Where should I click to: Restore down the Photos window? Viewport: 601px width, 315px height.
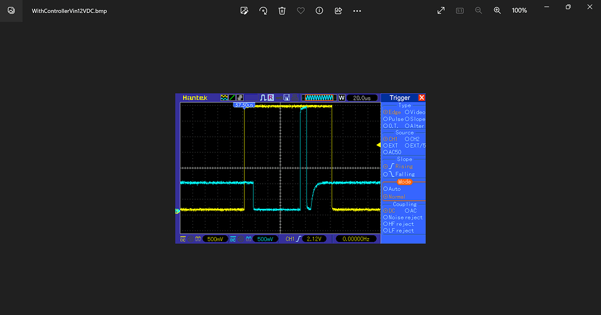point(568,7)
